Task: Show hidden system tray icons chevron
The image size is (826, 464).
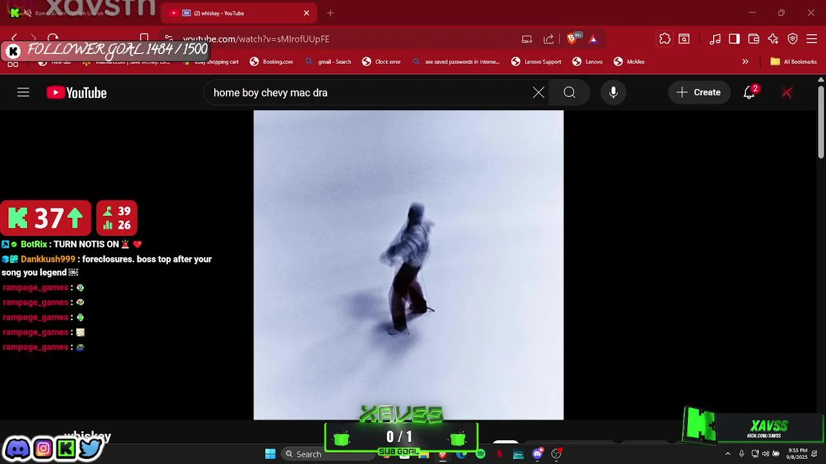Action: (x=728, y=454)
